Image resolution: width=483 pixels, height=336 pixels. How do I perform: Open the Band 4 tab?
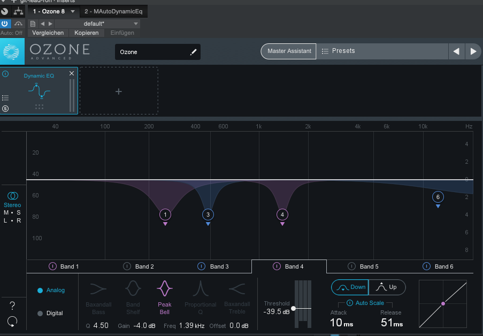pos(289,266)
